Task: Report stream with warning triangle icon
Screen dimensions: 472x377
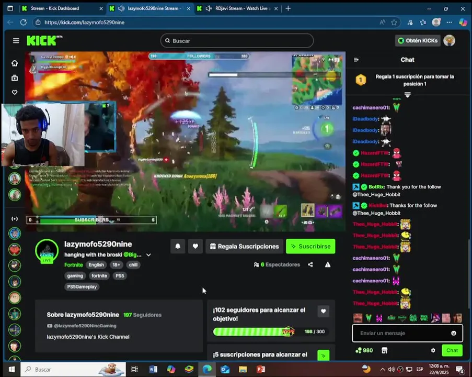Action: pyautogui.click(x=328, y=264)
